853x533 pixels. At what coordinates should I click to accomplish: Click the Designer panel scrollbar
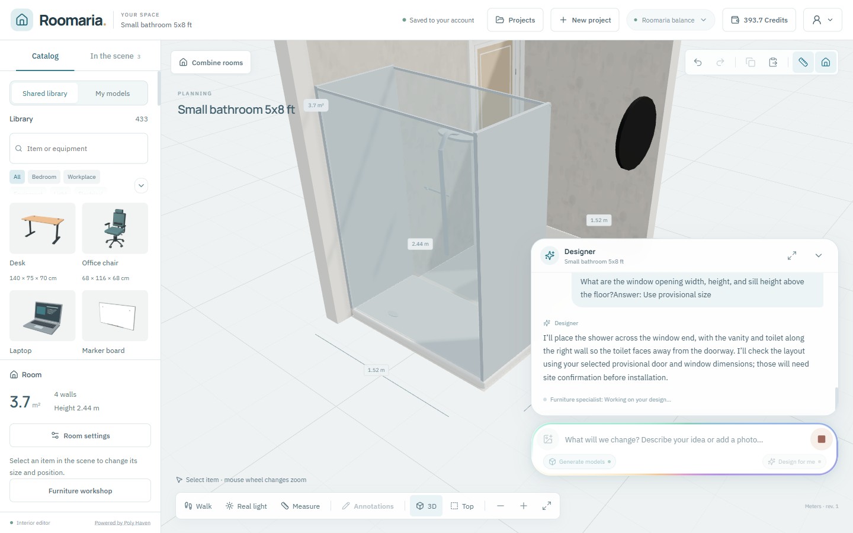click(x=836, y=399)
